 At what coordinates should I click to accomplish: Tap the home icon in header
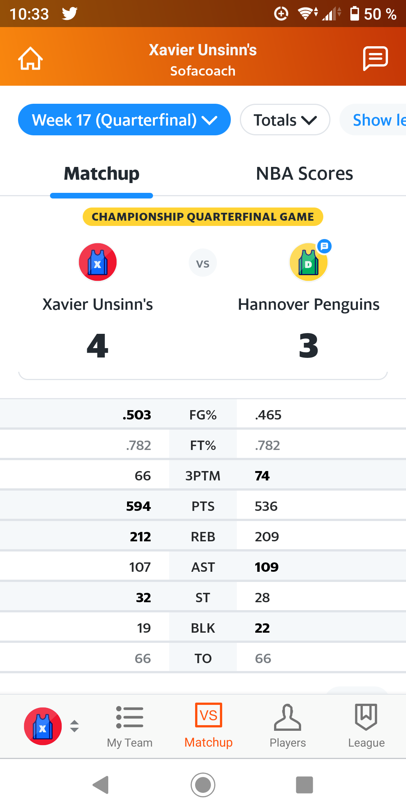coord(30,58)
